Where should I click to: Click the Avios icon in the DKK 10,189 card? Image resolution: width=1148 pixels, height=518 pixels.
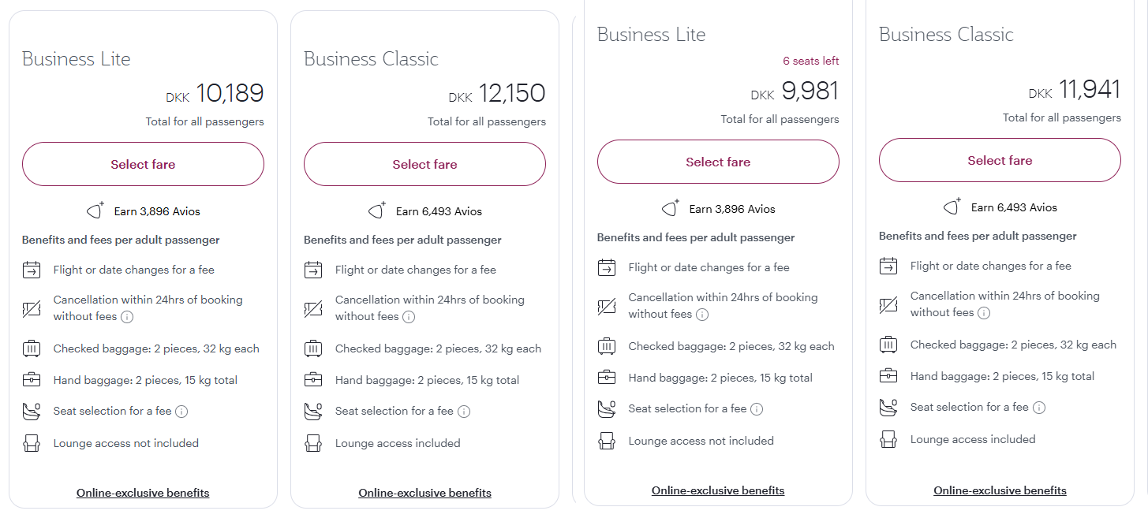coord(95,211)
